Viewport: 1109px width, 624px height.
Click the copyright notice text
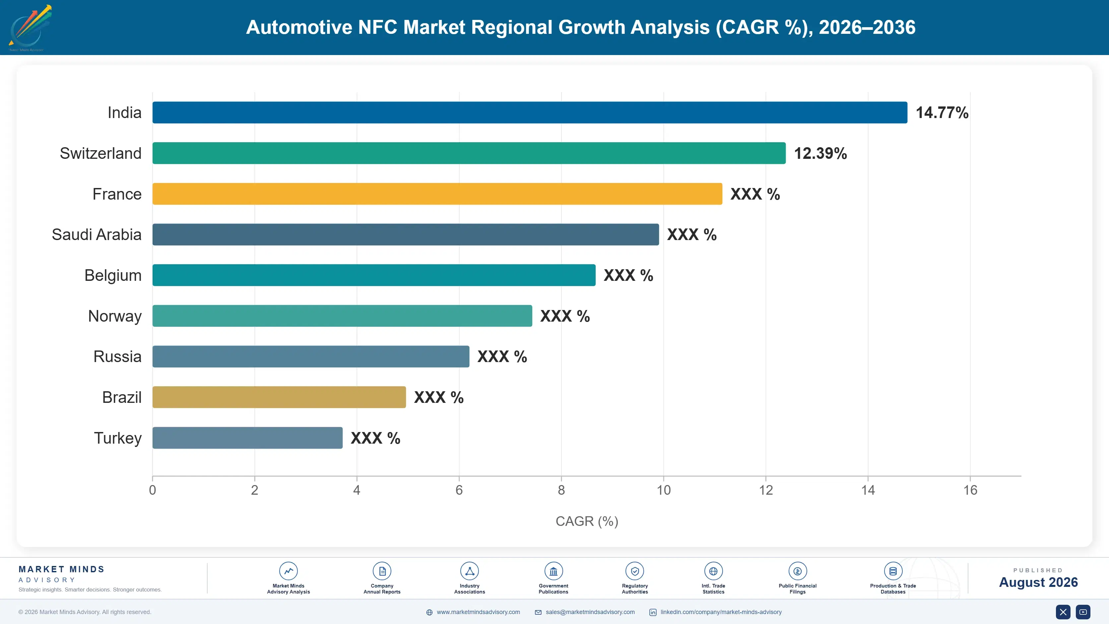(x=85, y=612)
